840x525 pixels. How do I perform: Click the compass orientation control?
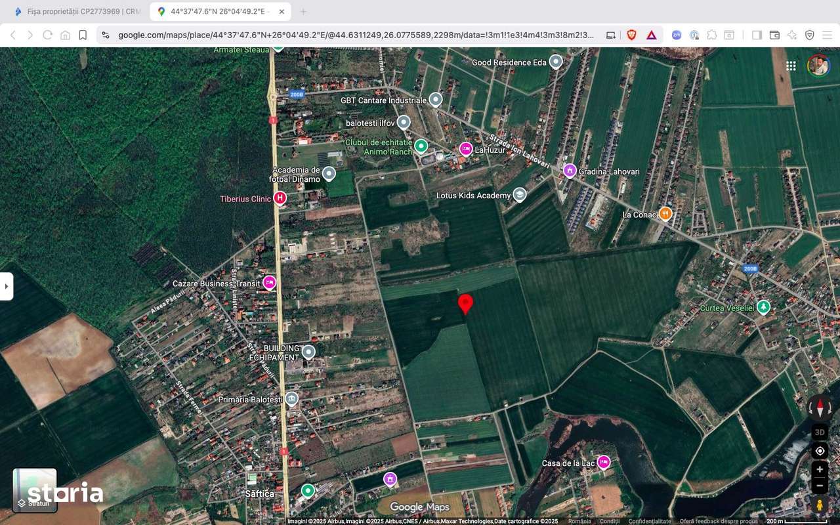[820, 408]
